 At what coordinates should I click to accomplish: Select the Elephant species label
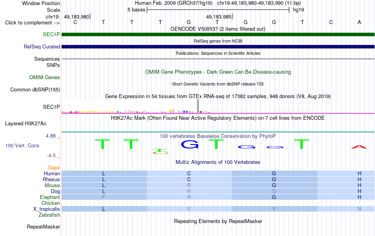click(50, 197)
